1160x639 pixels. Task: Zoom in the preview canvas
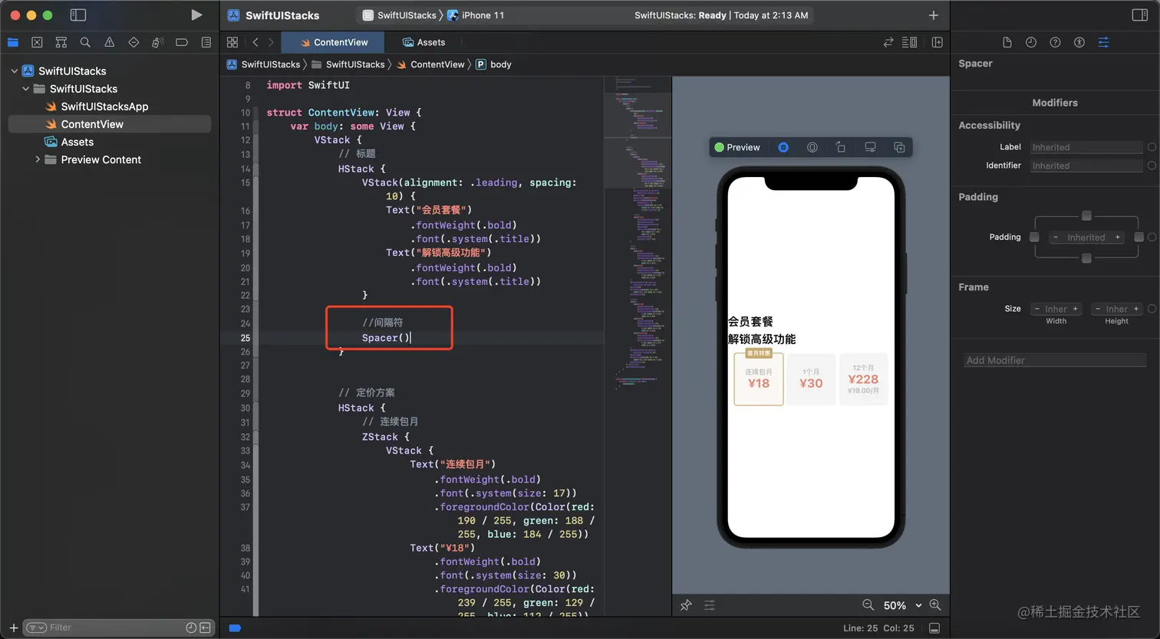click(935, 605)
